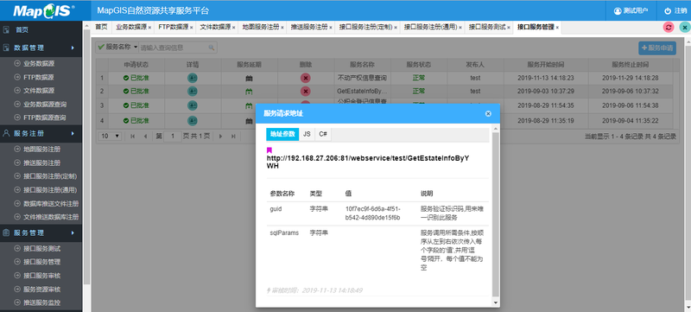Viewport: 691px width, 312px height.
Task: Switch to the C# tab in dialog
Action: pos(323,135)
